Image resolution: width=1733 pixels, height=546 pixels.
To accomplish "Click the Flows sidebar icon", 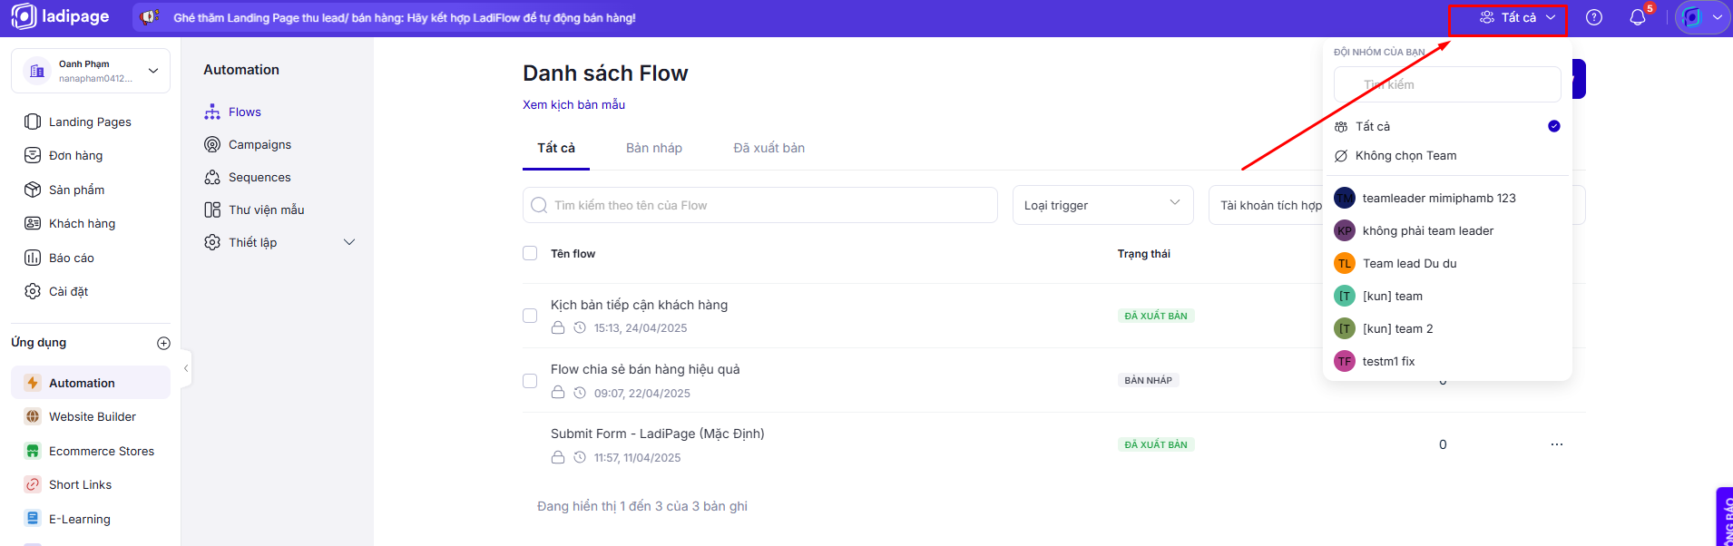I will tap(212, 112).
